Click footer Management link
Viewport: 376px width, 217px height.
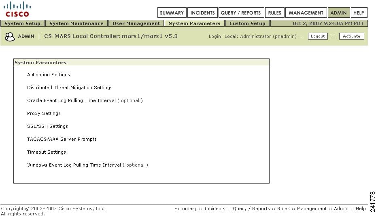[312, 209]
